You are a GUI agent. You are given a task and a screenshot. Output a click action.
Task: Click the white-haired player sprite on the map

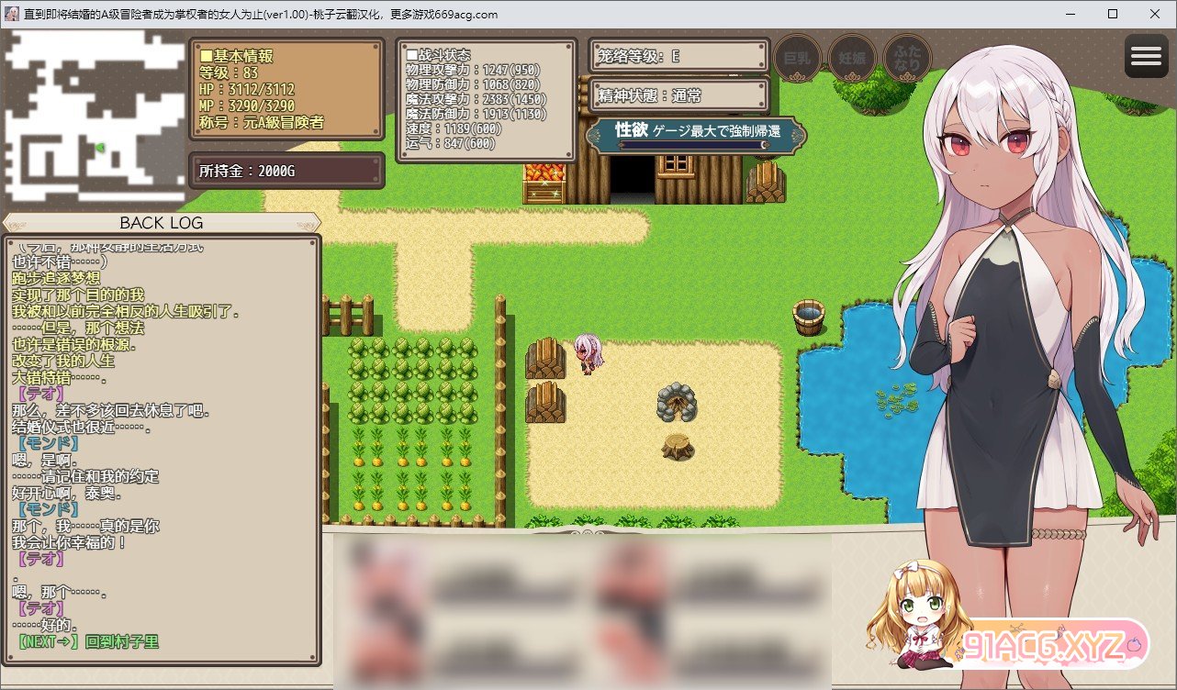[587, 353]
